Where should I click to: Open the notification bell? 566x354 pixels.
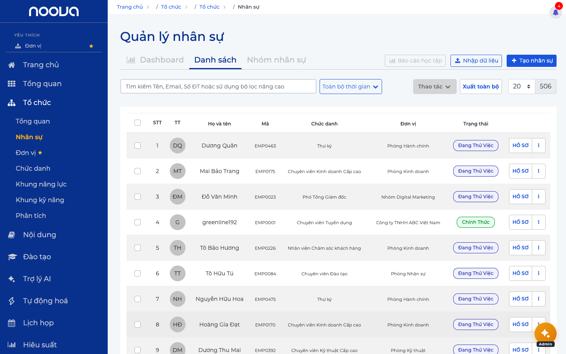click(x=555, y=12)
